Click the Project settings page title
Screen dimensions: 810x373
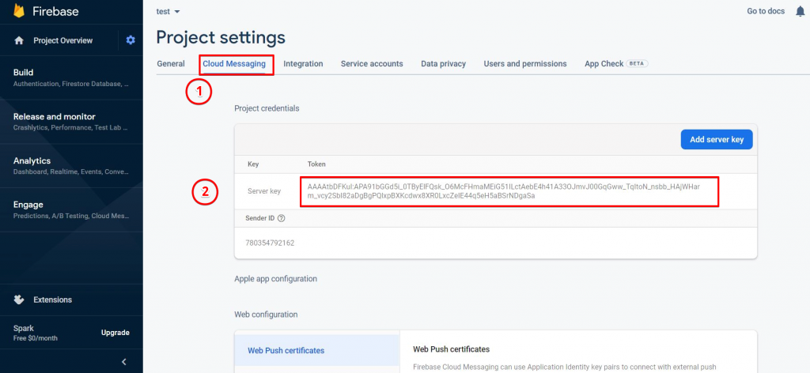pyautogui.click(x=221, y=37)
